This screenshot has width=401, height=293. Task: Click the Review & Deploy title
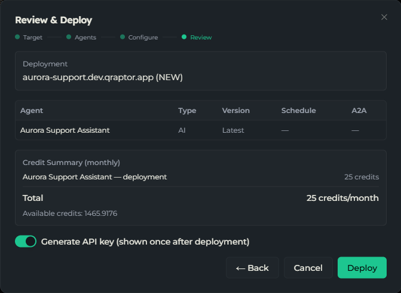coord(53,20)
